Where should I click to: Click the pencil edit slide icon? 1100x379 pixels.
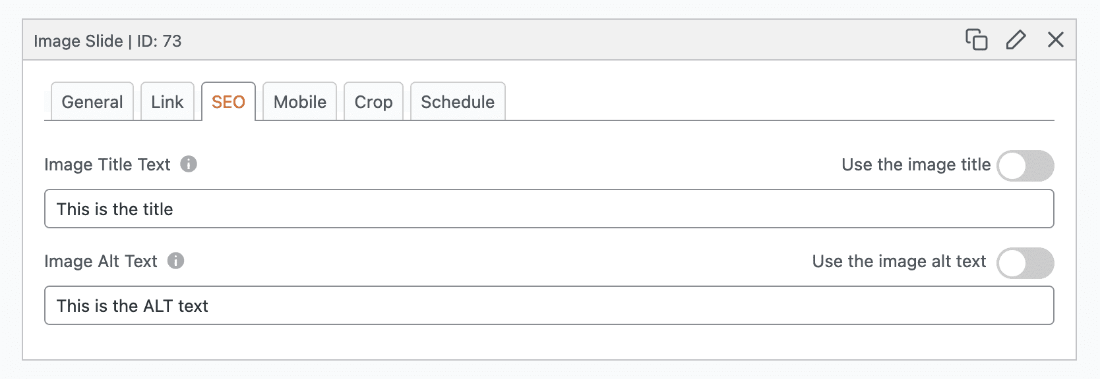point(1016,39)
